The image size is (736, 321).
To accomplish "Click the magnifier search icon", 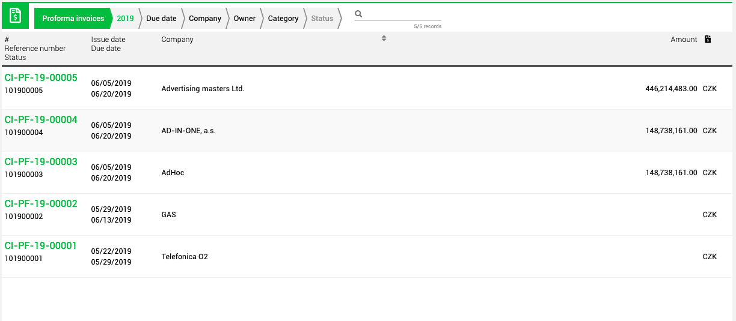I will click(x=359, y=14).
